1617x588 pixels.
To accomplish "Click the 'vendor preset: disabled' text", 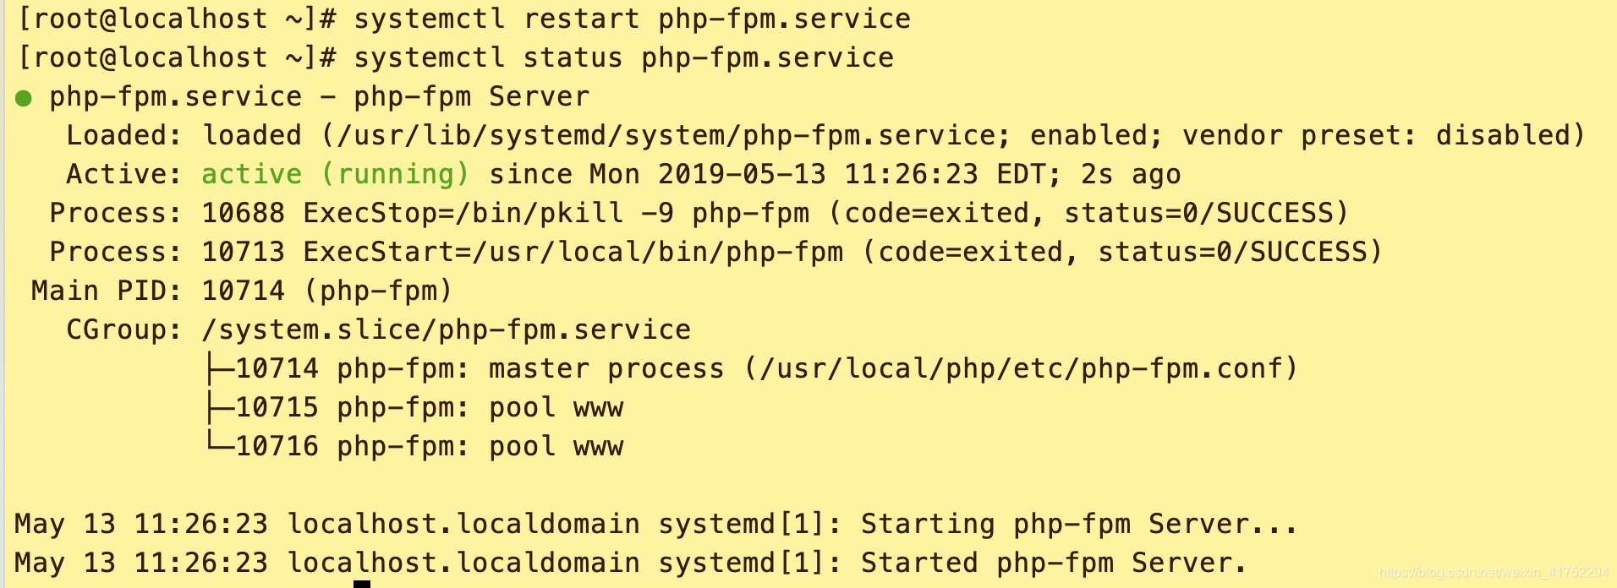I will [x=1375, y=135].
